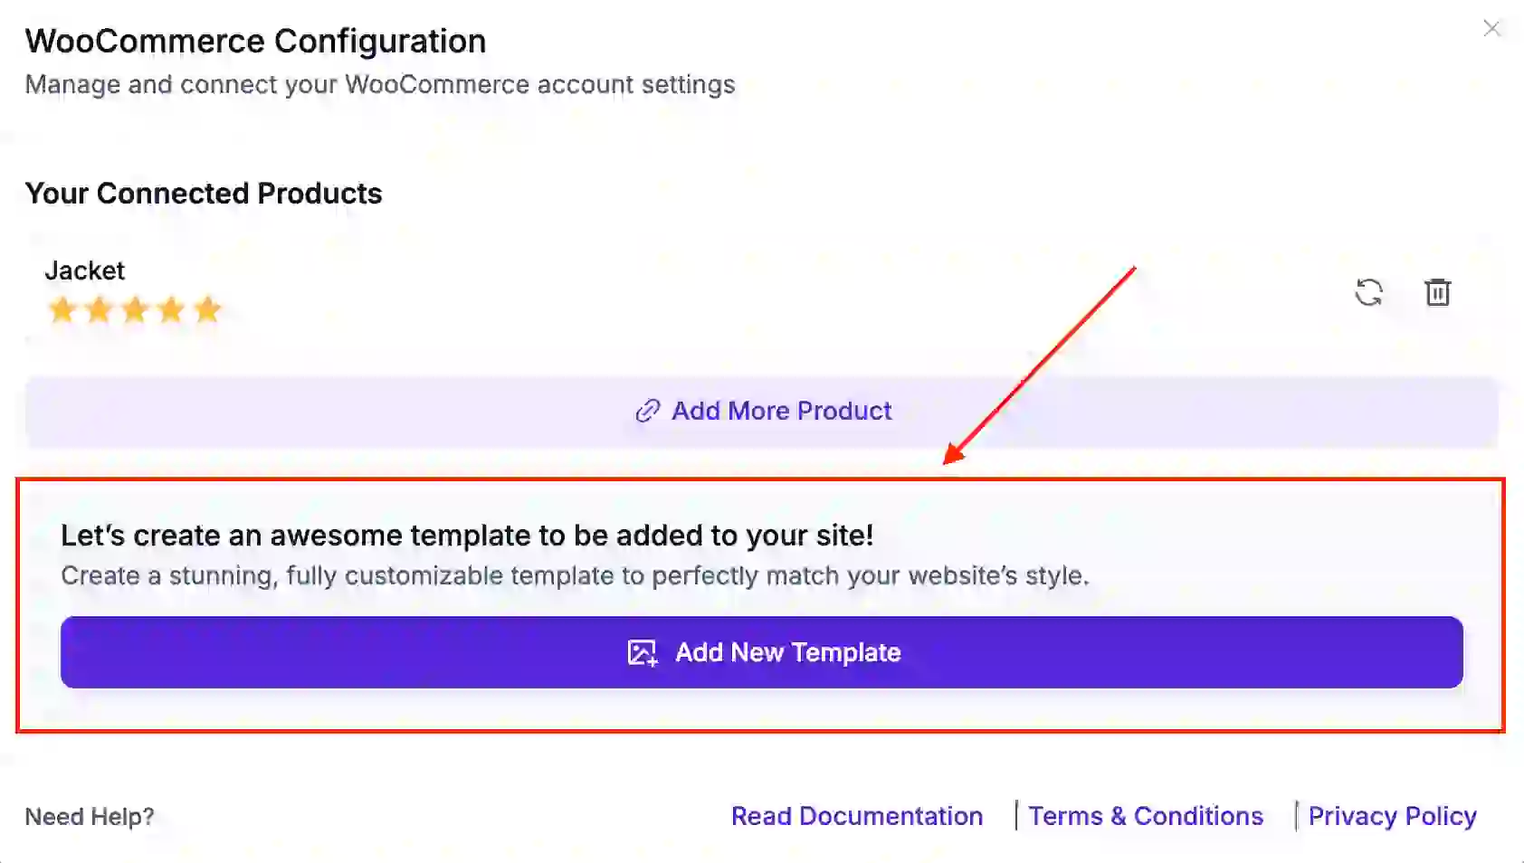The image size is (1524, 863).
Task: Open the Privacy Policy page
Action: [1392, 816]
